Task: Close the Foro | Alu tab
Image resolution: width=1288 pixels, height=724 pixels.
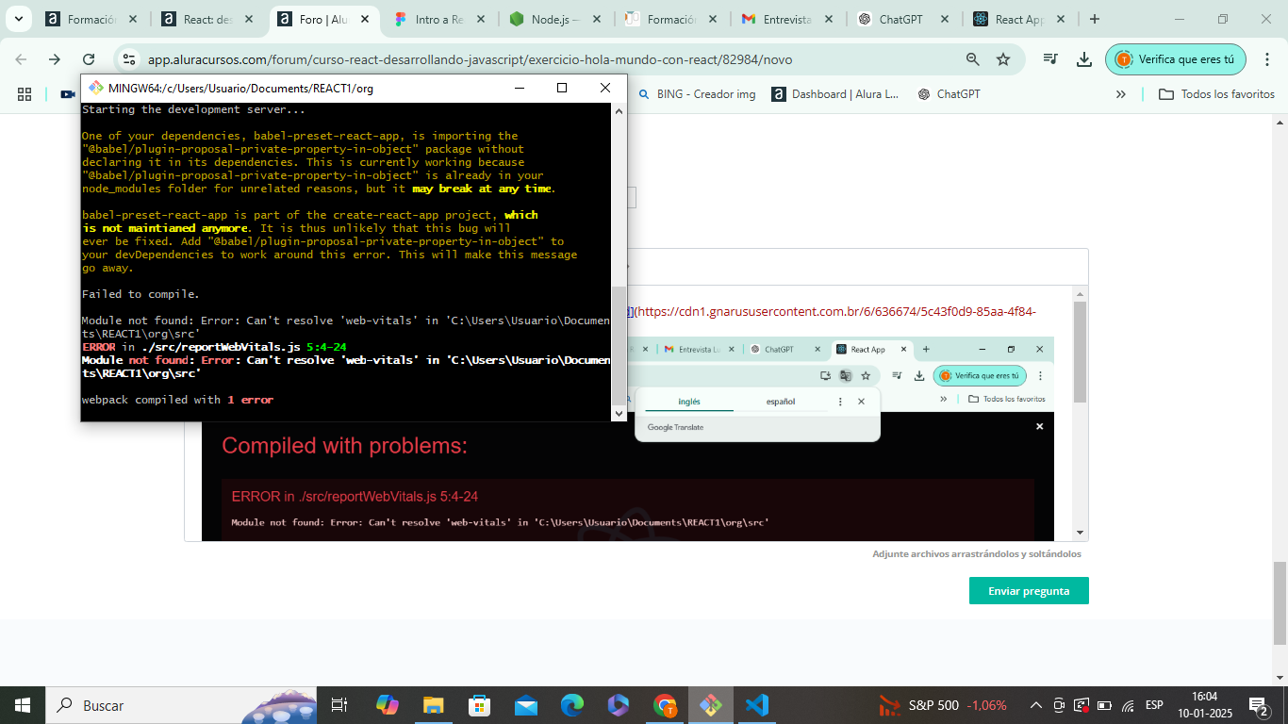Action: (x=364, y=19)
